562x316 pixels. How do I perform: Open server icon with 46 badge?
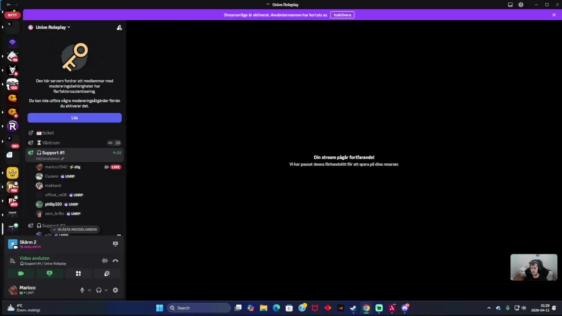tap(12, 56)
